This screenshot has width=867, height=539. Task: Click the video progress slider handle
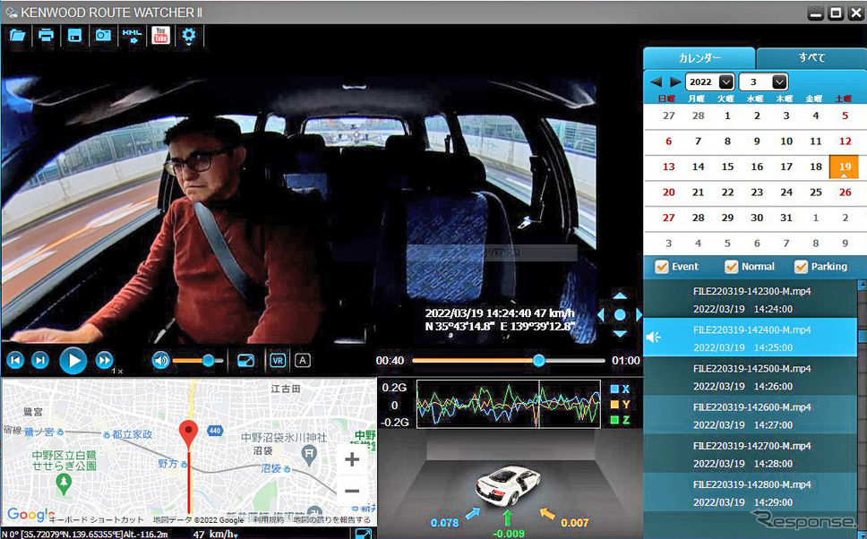pos(538,361)
